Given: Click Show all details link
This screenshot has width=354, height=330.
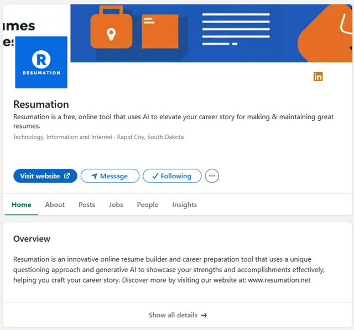Looking at the screenshot, I should click(x=178, y=315).
